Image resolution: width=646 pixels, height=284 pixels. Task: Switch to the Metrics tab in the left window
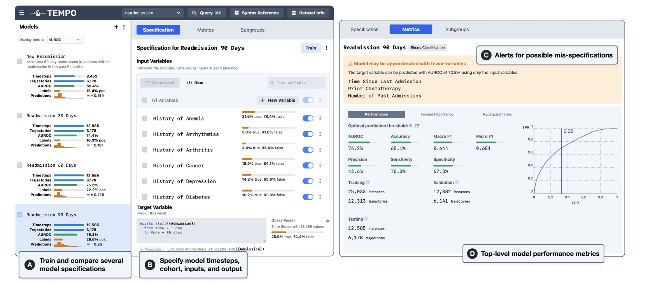[x=205, y=30]
